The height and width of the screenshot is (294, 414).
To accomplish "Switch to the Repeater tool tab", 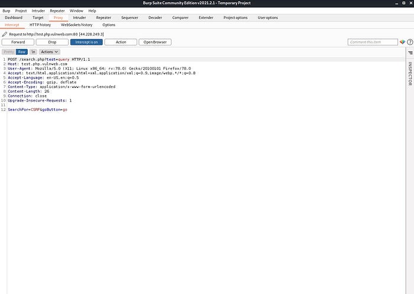I will pos(103,18).
